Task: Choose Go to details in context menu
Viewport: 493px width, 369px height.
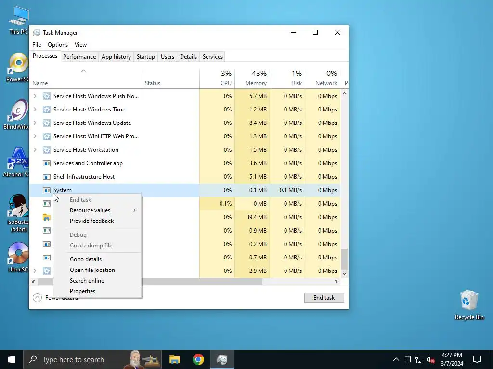Action: coord(97,259)
